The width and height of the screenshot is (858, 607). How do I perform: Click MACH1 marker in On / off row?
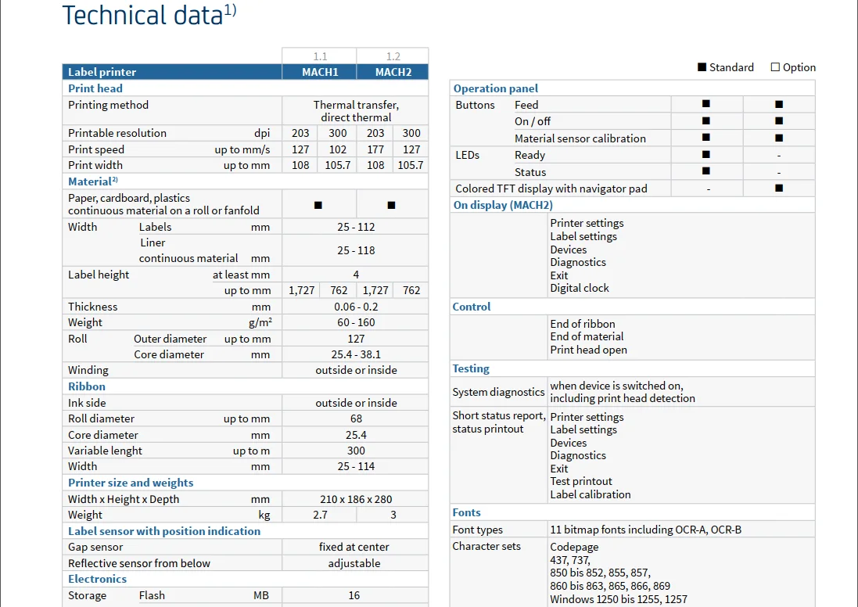(706, 120)
